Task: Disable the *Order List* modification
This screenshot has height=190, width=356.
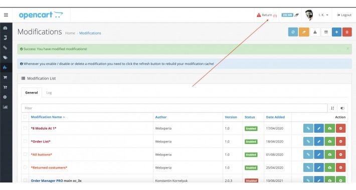Action: point(340,141)
